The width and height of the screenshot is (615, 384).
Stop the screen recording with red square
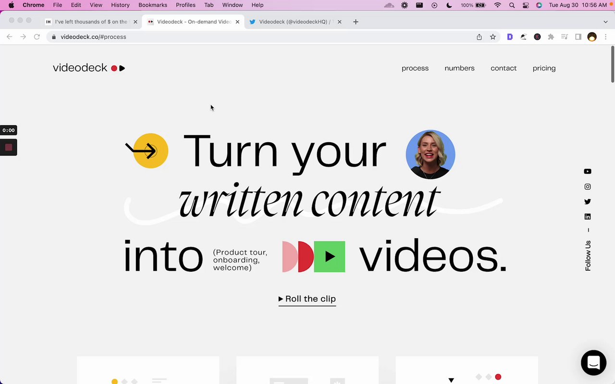(x=8, y=147)
